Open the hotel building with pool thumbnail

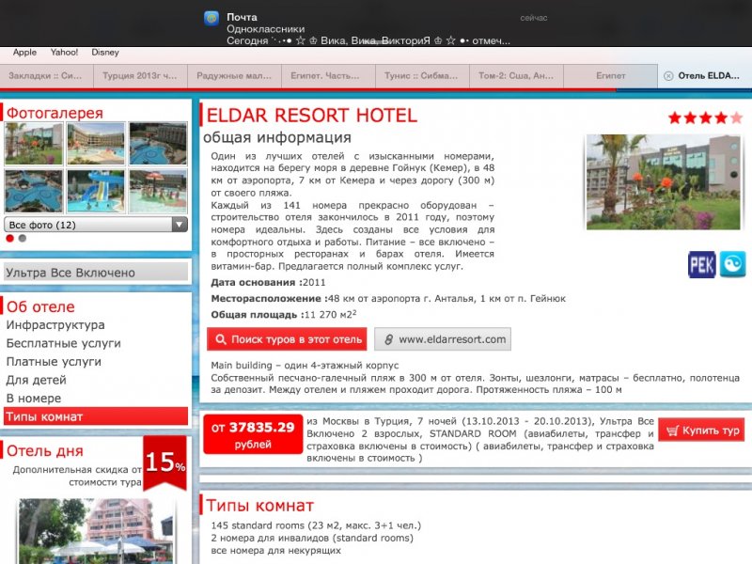click(96, 144)
